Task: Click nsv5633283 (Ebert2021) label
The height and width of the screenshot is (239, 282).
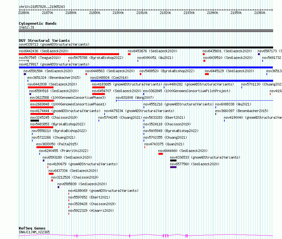Action: [164, 117]
